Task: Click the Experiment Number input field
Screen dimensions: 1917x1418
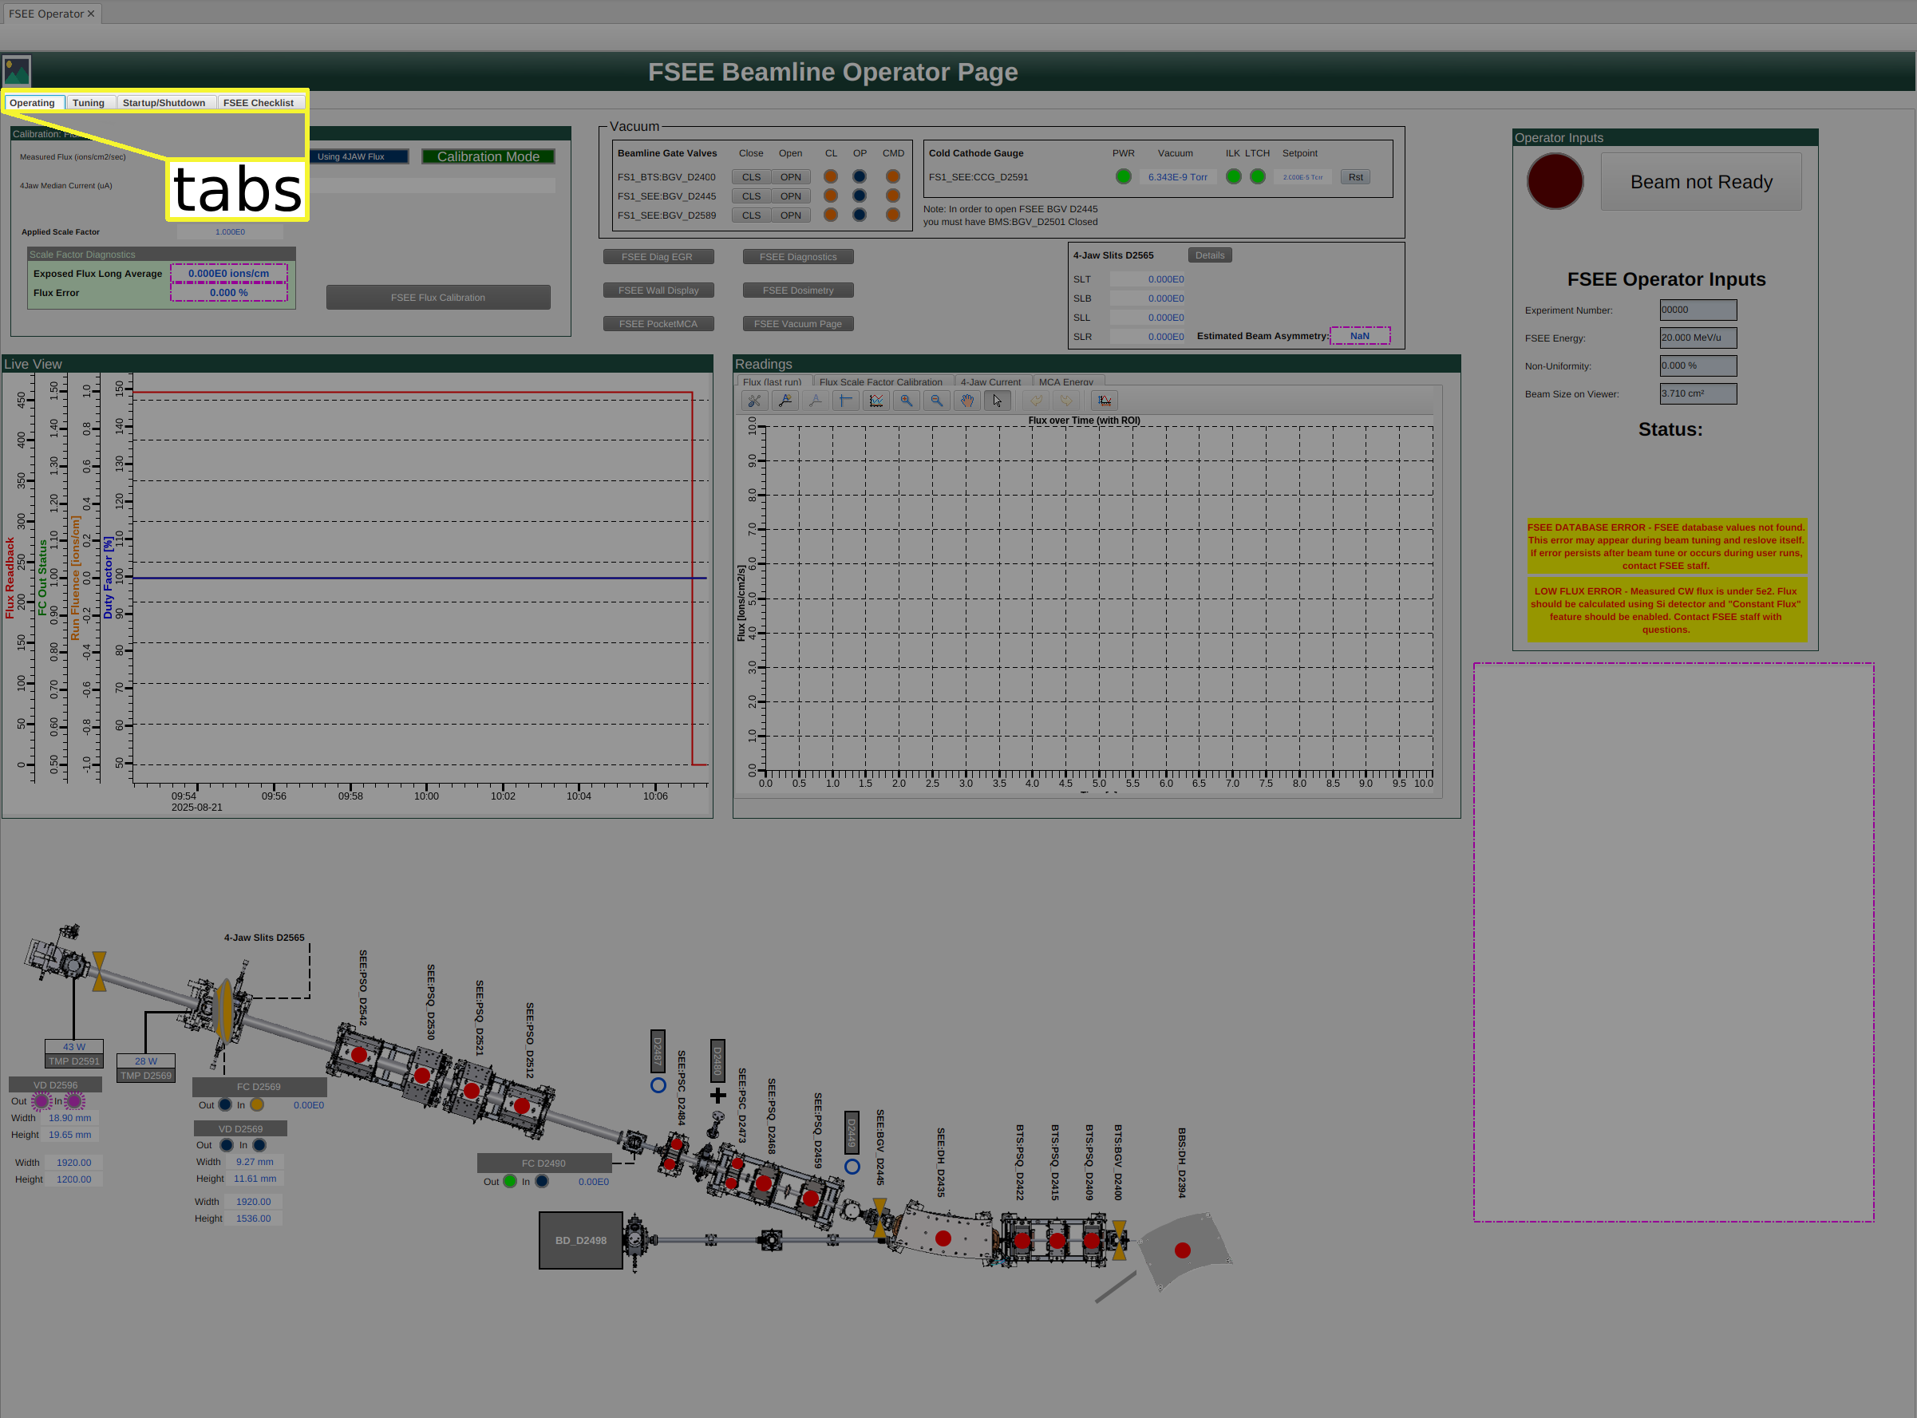Action: point(1698,310)
